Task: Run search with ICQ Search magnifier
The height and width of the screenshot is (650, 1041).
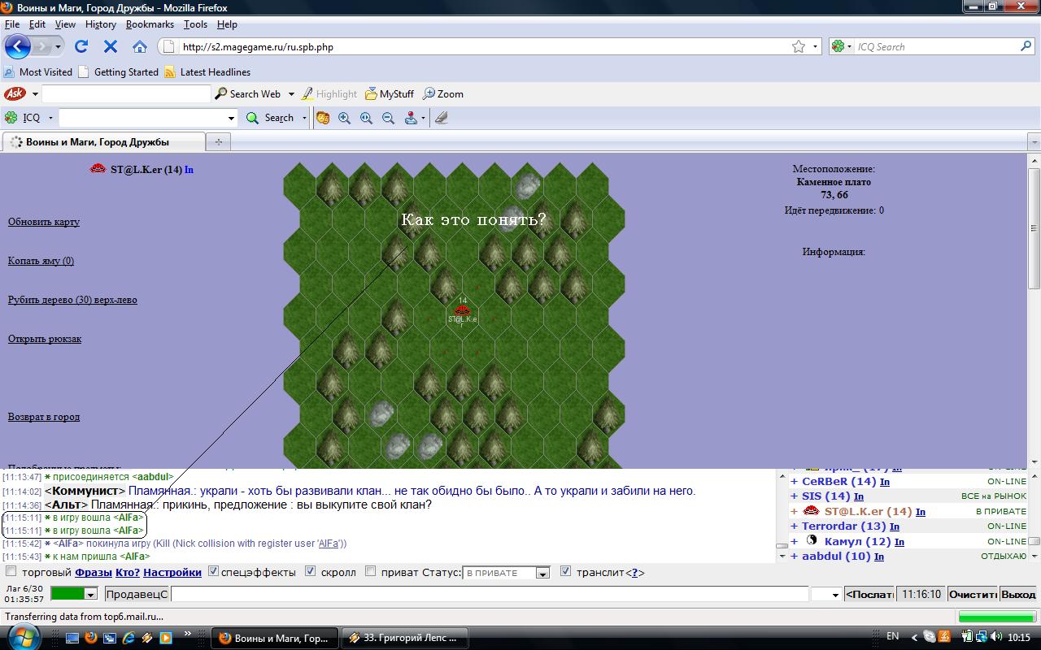Action: click(1027, 46)
